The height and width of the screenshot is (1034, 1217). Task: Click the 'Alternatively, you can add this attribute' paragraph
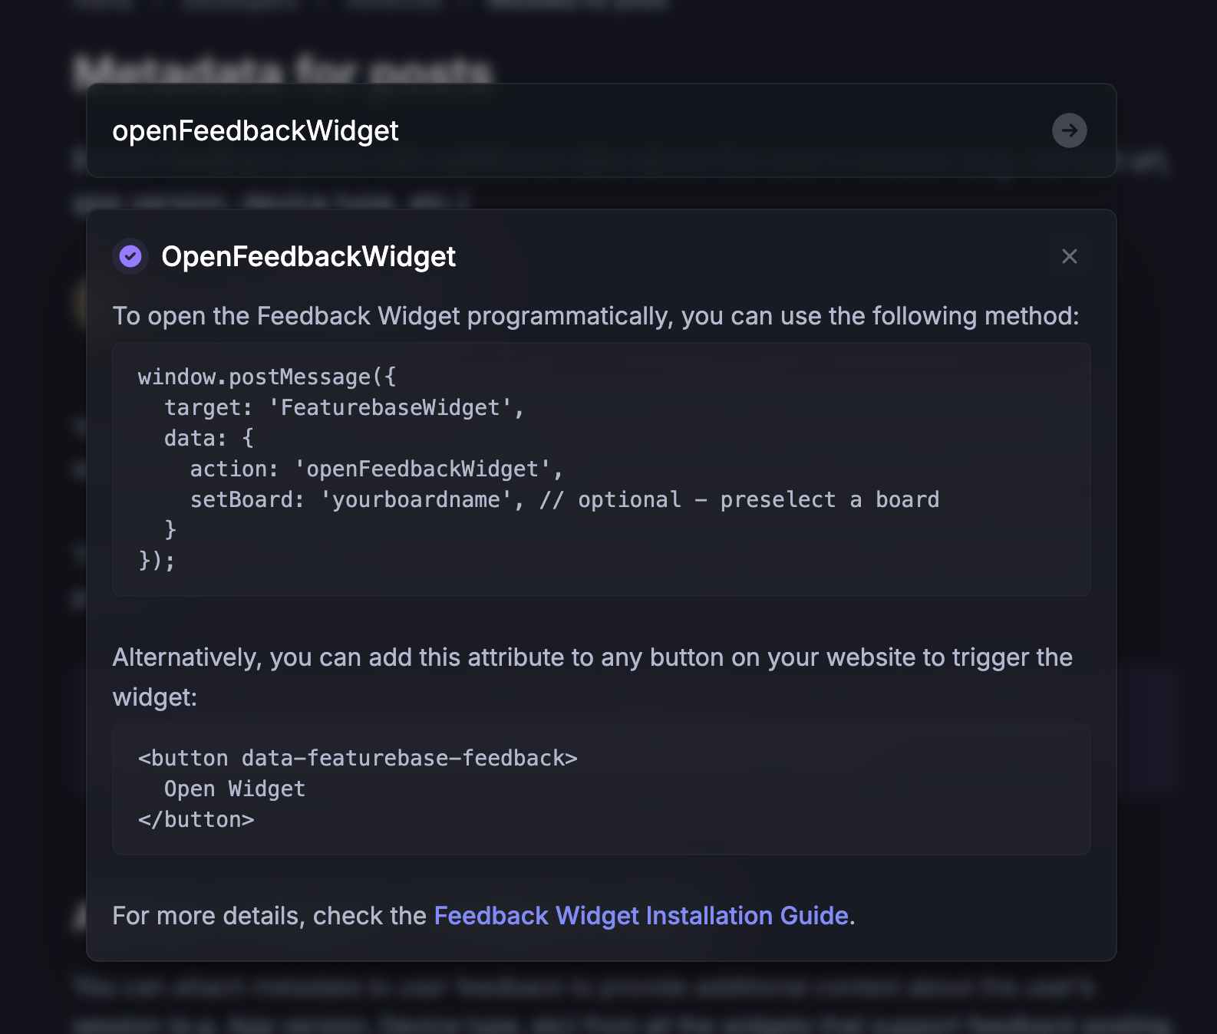click(x=592, y=677)
